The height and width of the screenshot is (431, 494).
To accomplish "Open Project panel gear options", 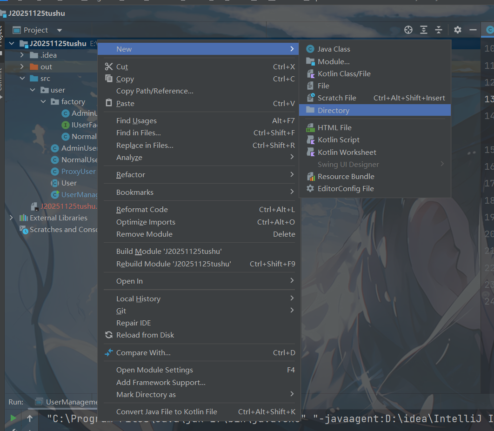I will pyautogui.click(x=457, y=30).
